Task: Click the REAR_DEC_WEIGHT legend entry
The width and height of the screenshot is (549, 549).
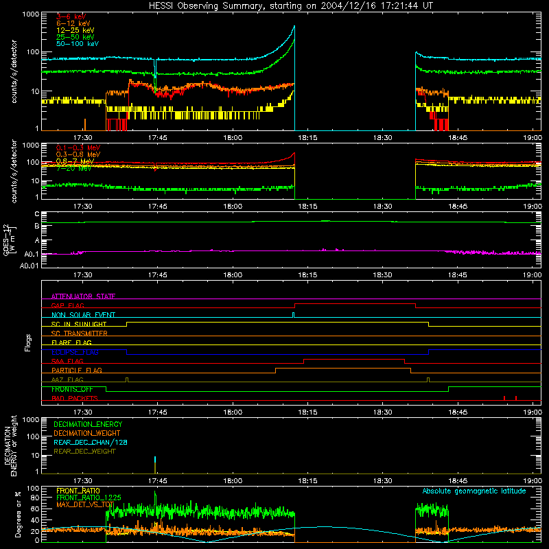Action: 84,452
